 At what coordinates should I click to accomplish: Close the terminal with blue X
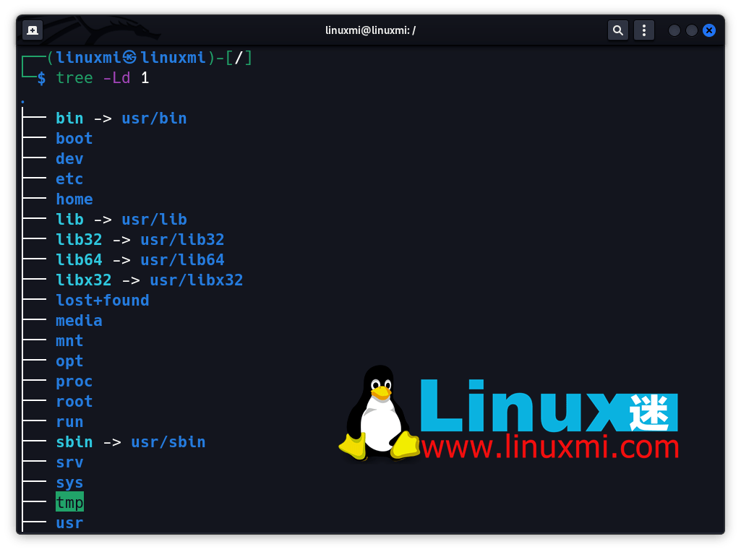pos(709,30)
